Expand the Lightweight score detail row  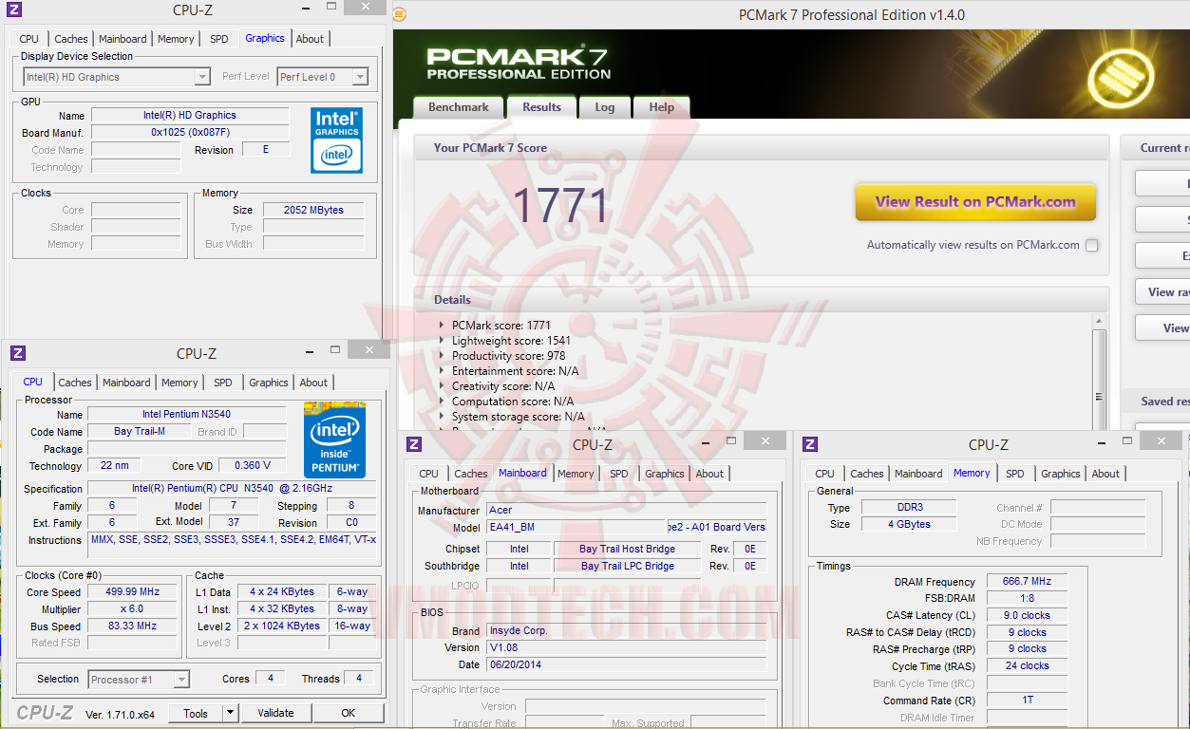pos(443,341)
